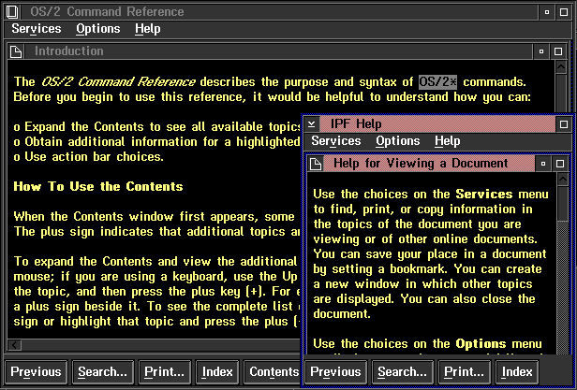Maximize Help for Viewing a Document pane
This screenshot has height=390, width=577.
pyautogui.click(x=560, y=164)
